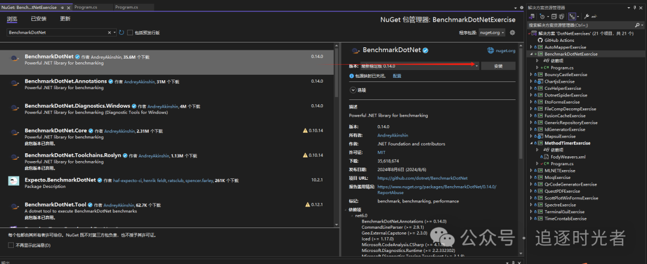Screen dimensions: 647x264
Task: Click the Solution Explorer search magnifier icon
Action: tap(637, 25)
